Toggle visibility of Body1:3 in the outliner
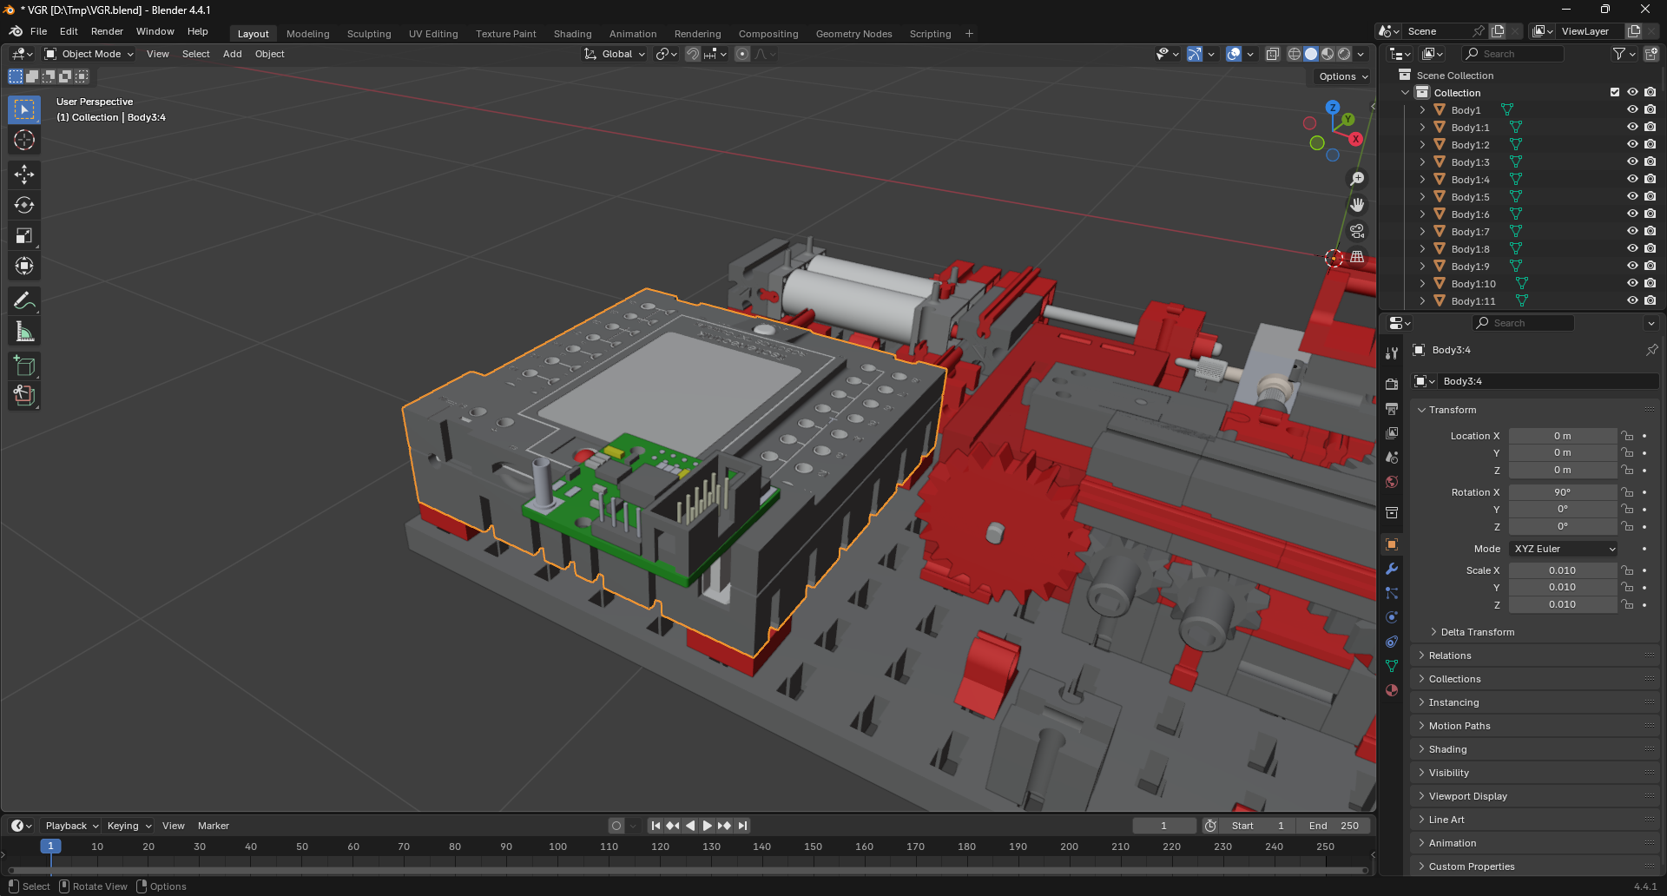The width and height of the screenshot is (1667, 896). click(x=1632, y=161)
